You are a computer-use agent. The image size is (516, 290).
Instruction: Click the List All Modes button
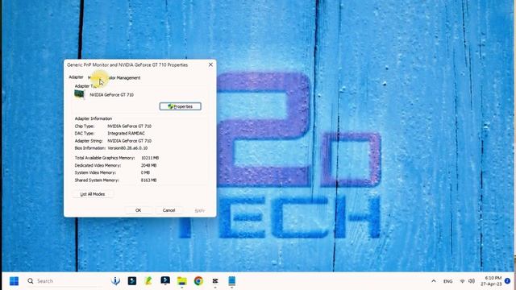point(93,194)
